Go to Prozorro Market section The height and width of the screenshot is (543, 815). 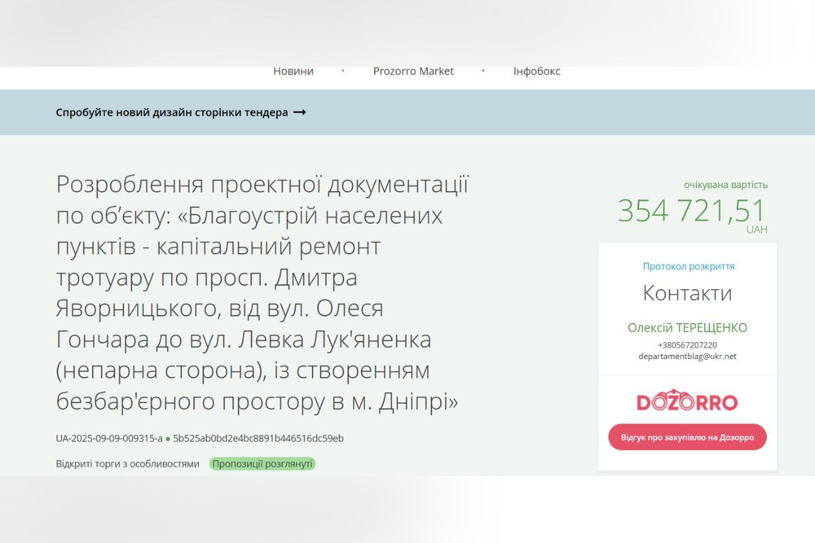point(413,71)
